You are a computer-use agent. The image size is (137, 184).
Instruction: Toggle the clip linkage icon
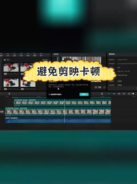pyautogui.click(x=119, y=94)
